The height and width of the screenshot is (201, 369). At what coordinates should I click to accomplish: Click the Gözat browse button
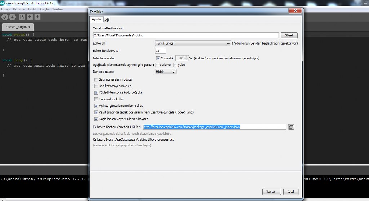(x=289, y=35)
